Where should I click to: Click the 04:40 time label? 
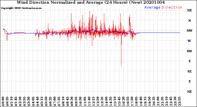tap(37, 101)
